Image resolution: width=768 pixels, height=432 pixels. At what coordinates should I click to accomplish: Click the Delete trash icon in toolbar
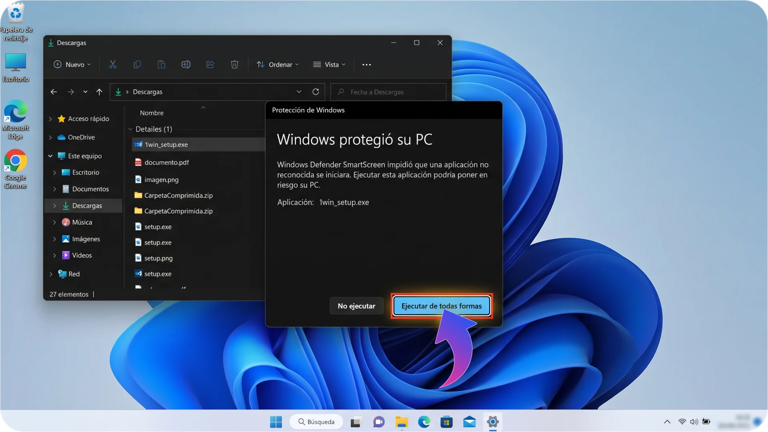pos(234,64)
